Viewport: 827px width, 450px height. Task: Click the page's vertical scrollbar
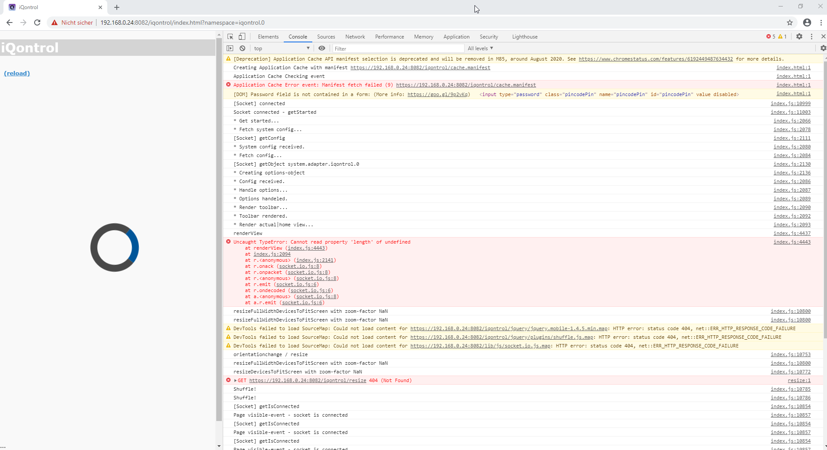click(219, 229)
